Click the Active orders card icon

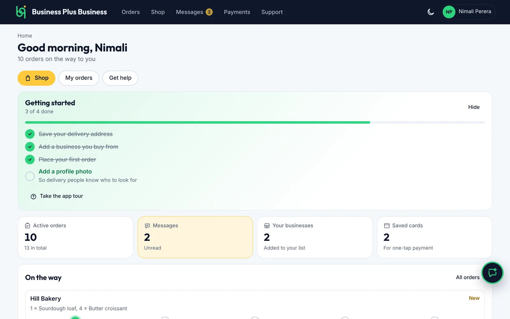(x=27, y=226)
